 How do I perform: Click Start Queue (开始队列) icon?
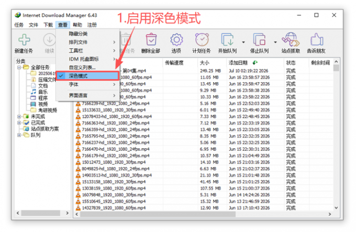click(x=227, y=40)
